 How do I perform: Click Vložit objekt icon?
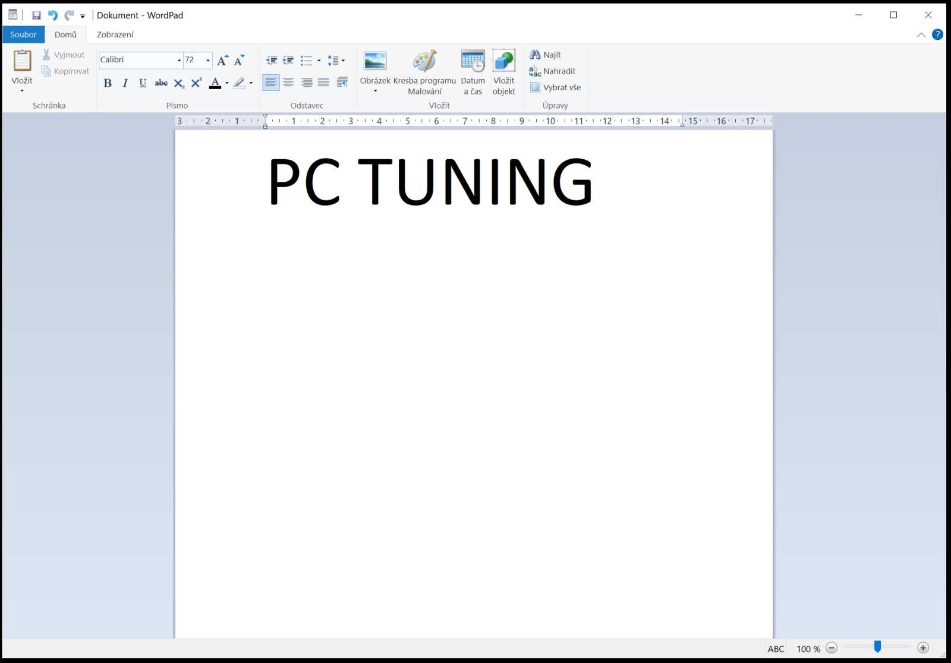point(503,61)
